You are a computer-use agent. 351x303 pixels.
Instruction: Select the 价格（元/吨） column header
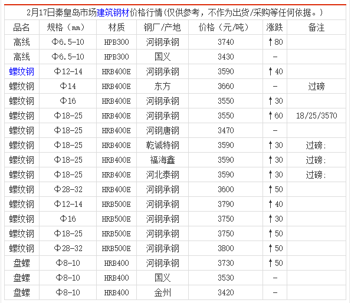tap(225, 27)
